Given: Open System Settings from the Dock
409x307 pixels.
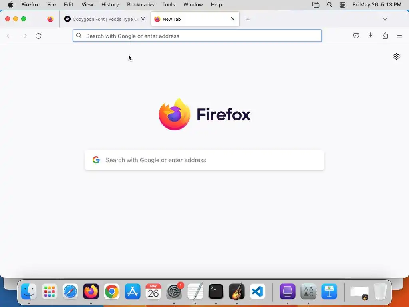Looking at the screenshot, I should coord(174,291).
